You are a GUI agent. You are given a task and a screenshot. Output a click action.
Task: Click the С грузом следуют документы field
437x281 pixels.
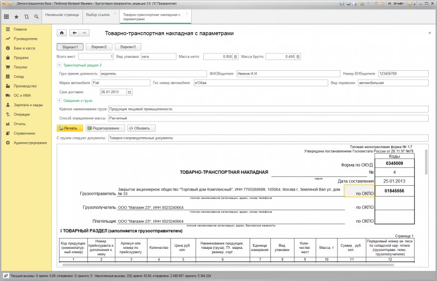click(x=268, y=138)
